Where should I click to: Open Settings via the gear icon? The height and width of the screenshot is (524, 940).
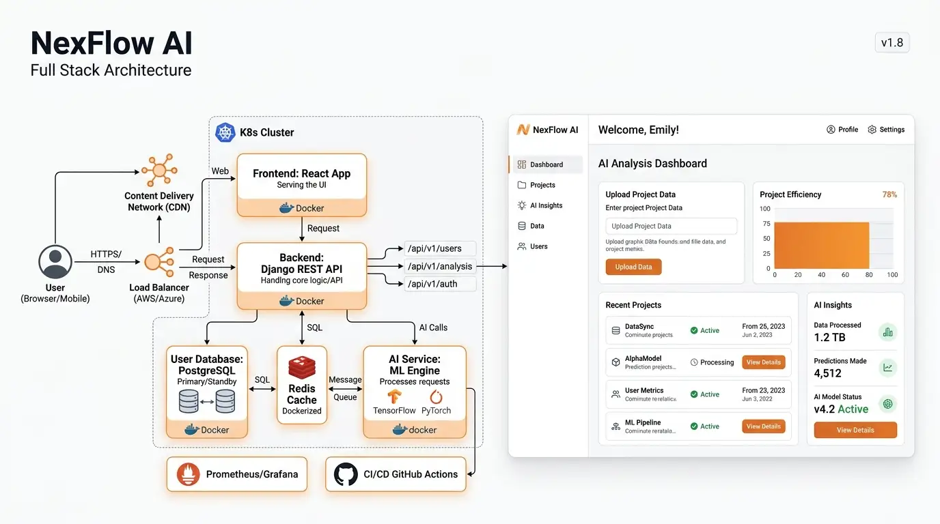pyautogui.click(x=872, y=130)
